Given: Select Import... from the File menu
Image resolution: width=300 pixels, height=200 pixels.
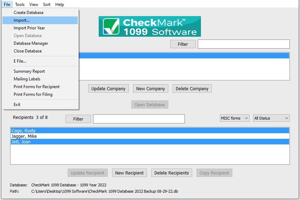Looking at the screenshot, I should 22,20.
